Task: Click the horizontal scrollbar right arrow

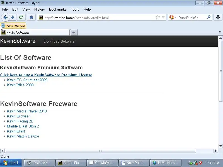Action: point(216,151)
